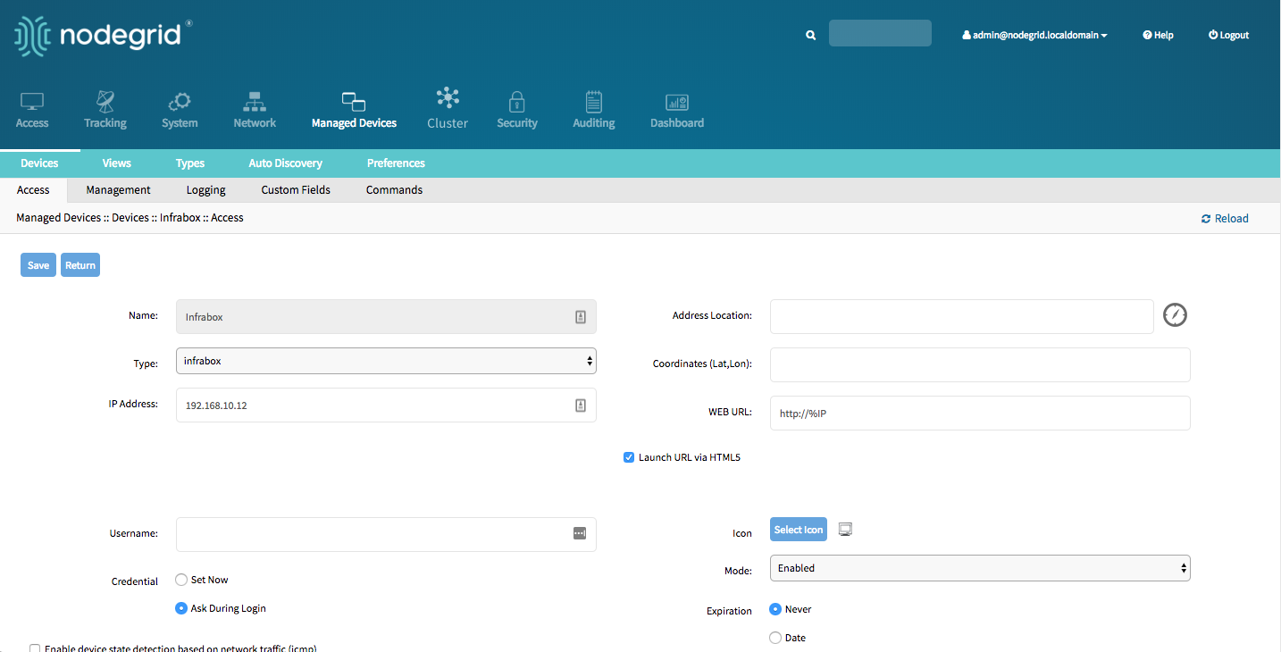This screenshot has width=1281, height=652.
Task: Open the Network topology icon
Action: click(x=255, y=101)
